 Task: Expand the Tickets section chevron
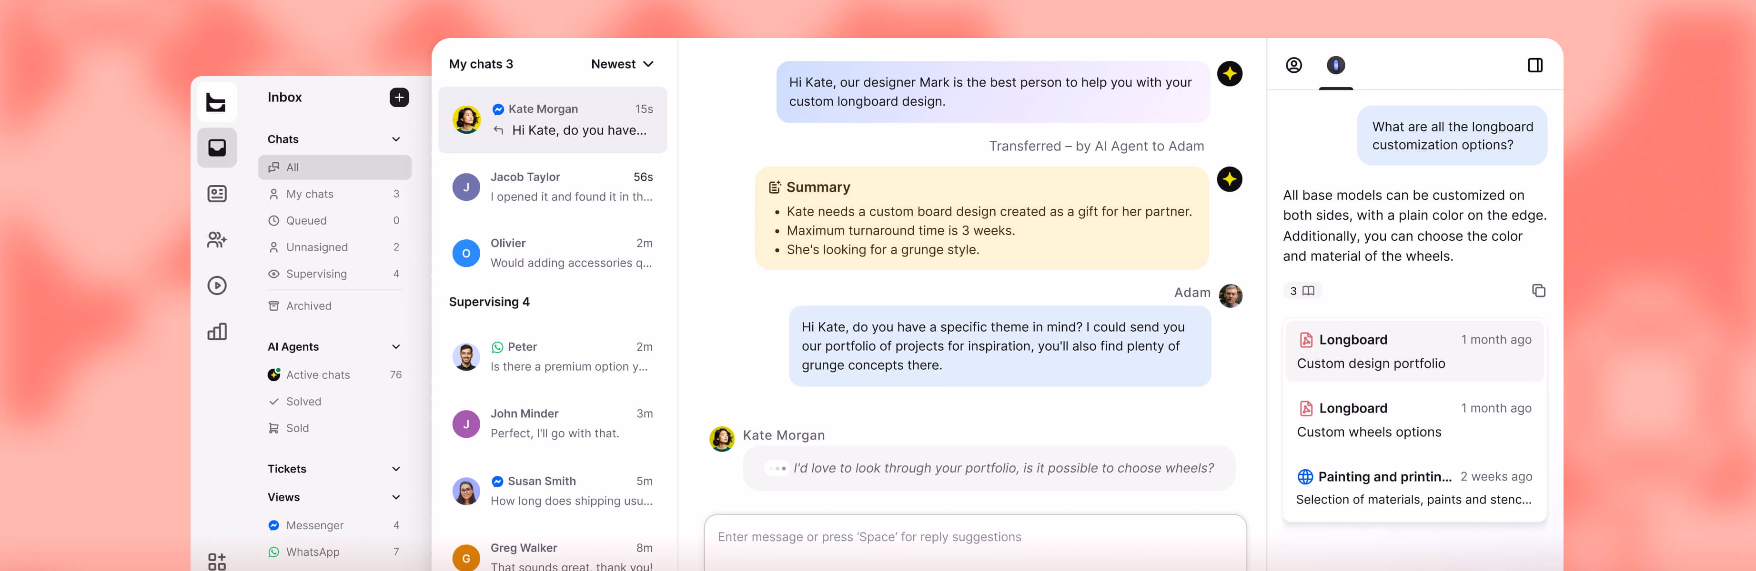coord(395,469)
